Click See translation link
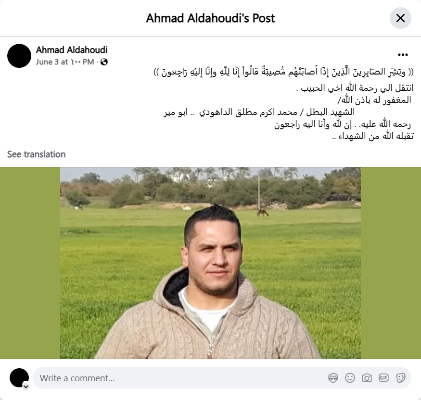The height and width of the screenshot is (400, 421). tap(36, 154)
